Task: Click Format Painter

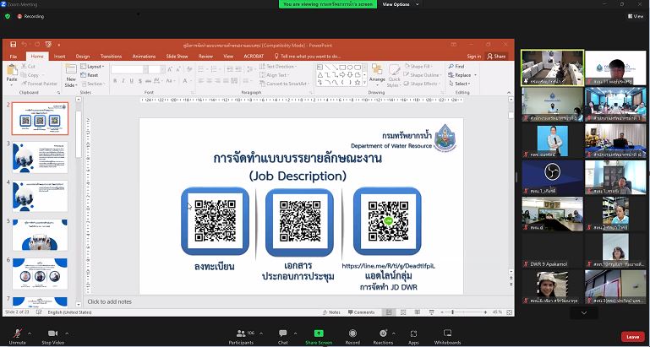Action: click(x=40, y=84)
